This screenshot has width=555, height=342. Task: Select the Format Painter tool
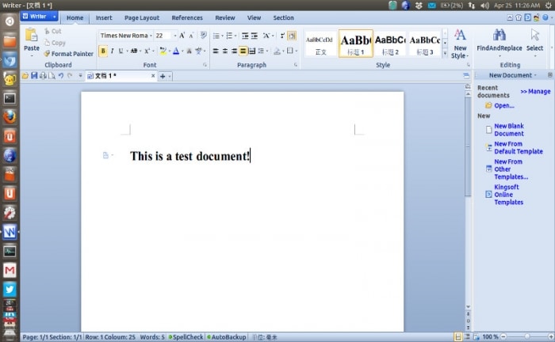(x=69, y=54)
